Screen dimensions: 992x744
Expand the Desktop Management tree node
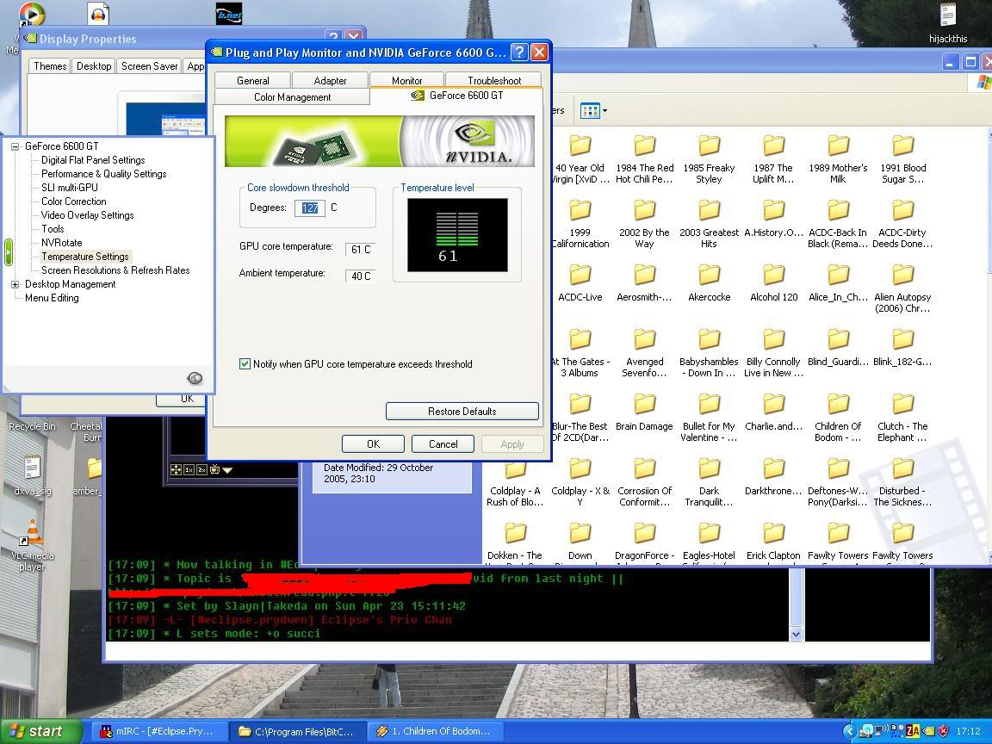pos(15,285)
